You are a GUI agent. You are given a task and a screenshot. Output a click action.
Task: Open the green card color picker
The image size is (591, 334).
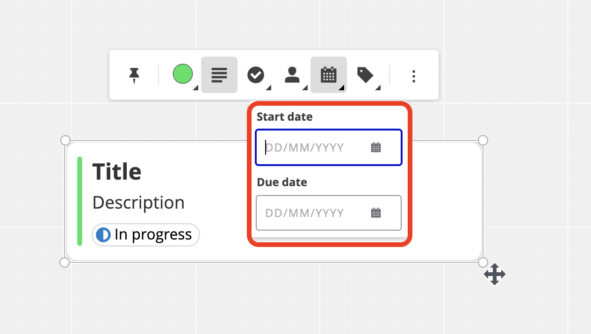coord(183,74)
